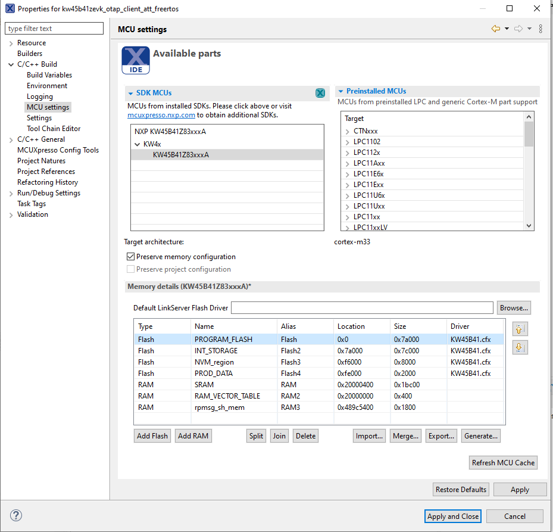Select the KW45B41Z83xxxA MCU entry
This screenshot has width=553, height=532.
[x=181, y=155]
